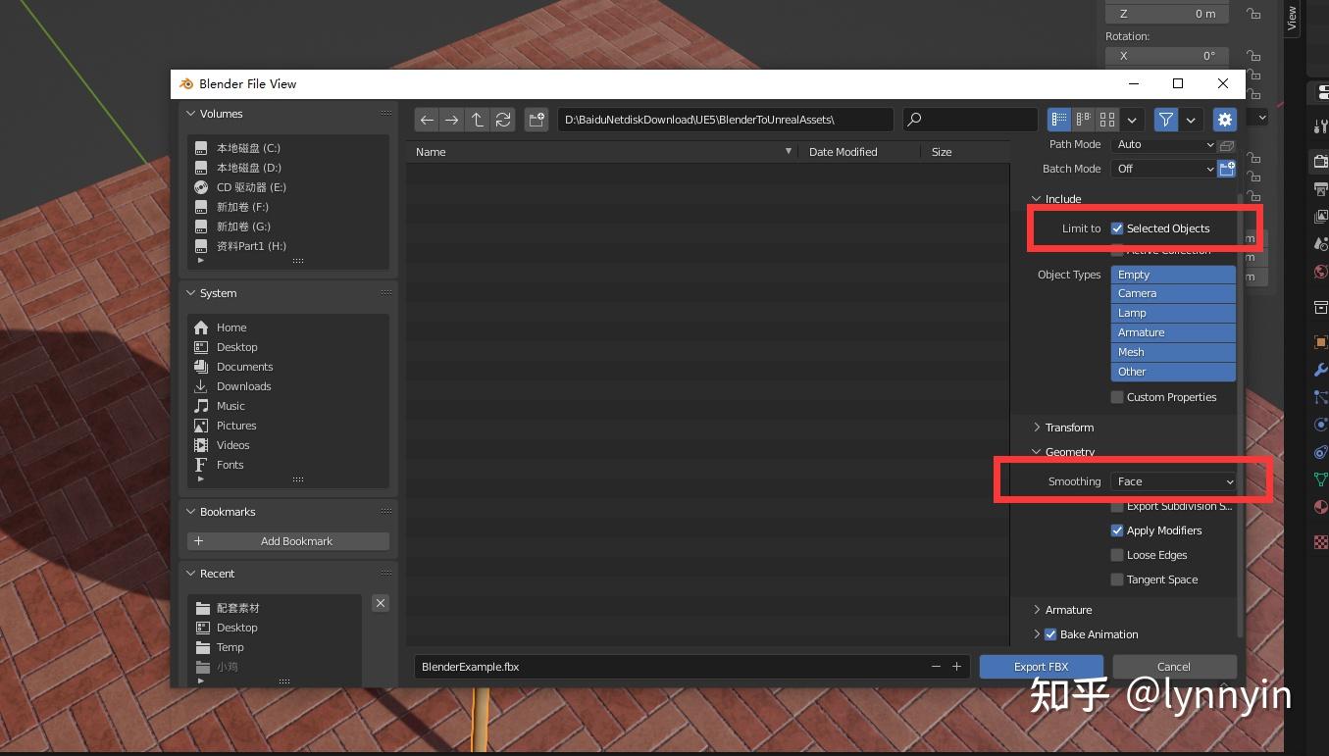Click the BlenderExample.fbx filename field
Screen dimensions: 1329x756
pos(687,666)
